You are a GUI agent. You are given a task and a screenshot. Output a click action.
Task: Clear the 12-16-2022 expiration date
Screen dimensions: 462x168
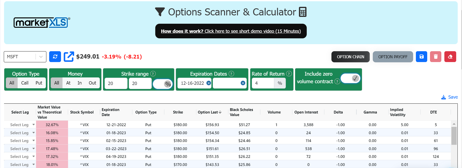click(209, 83)
